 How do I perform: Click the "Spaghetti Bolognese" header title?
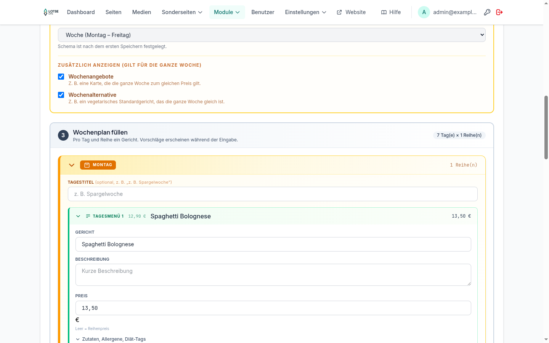tap(181, 216)
